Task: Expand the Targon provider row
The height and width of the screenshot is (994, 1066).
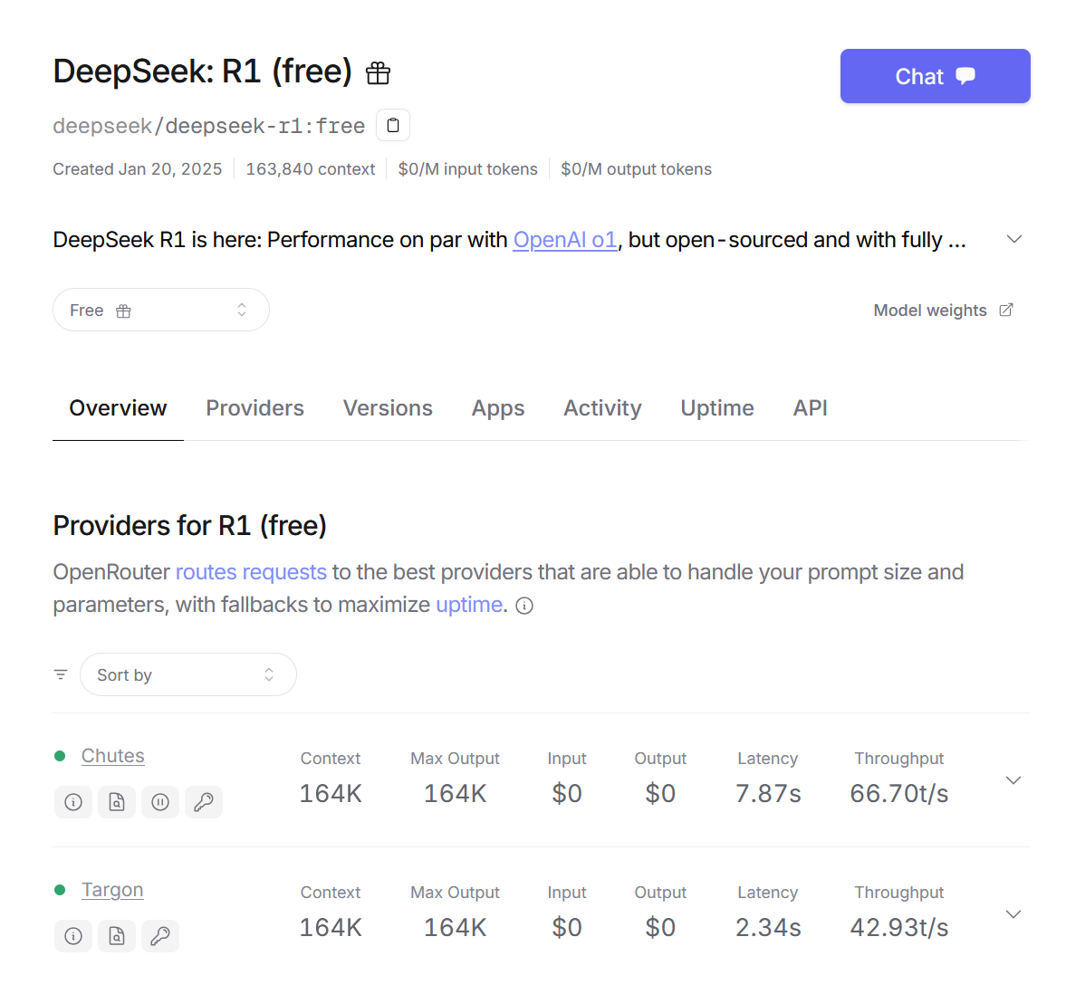Action: pyautogui.click(x=1013, y=913)
